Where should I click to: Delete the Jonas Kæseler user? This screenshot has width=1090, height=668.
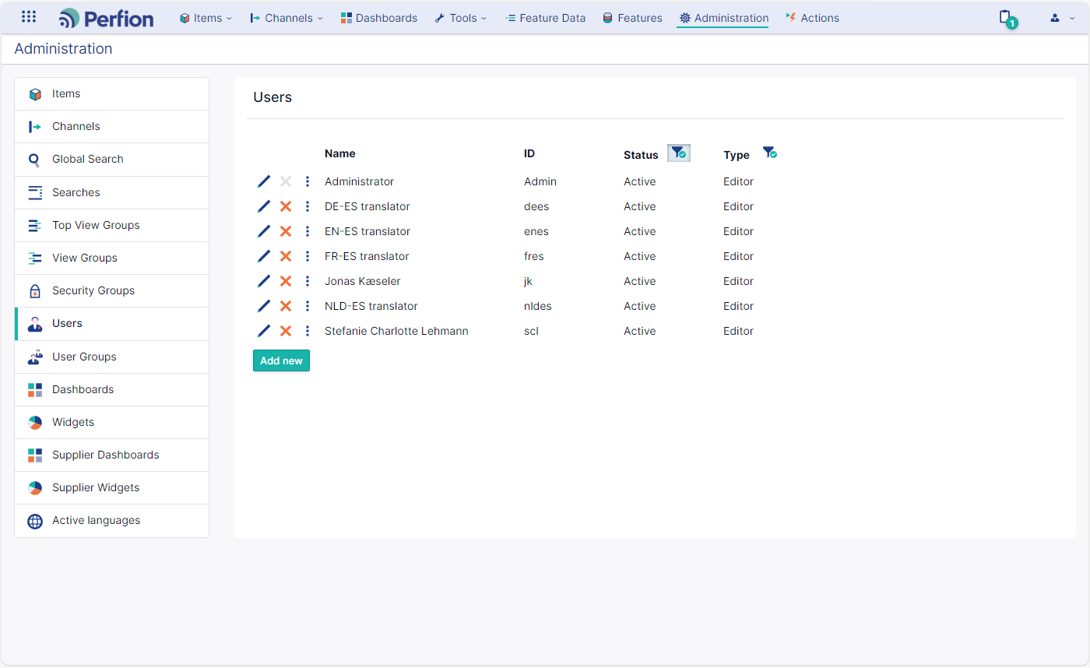click(286, 281)
